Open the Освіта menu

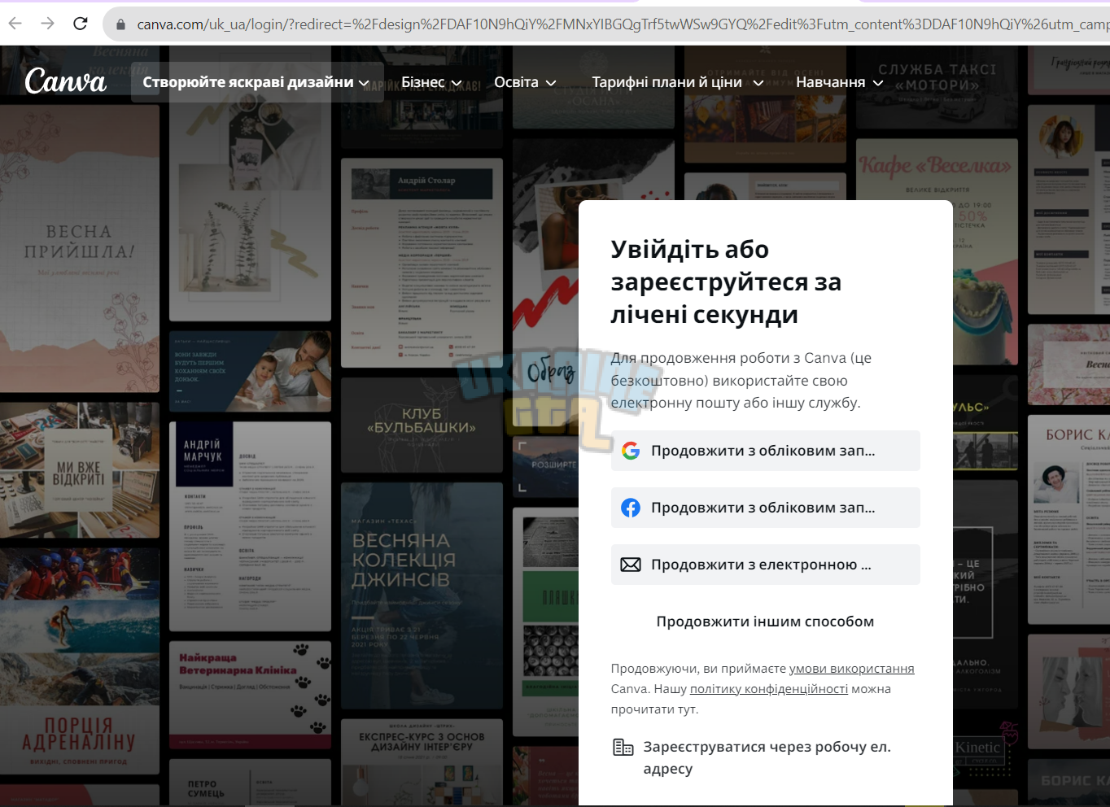point(526,82)
